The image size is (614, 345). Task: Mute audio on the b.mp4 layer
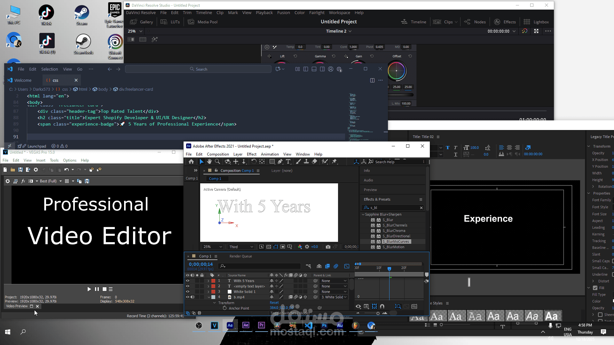click(193, 297)
